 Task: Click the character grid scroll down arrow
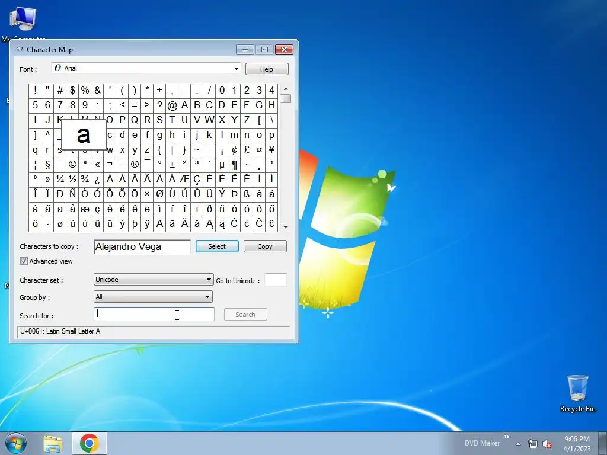286,227
